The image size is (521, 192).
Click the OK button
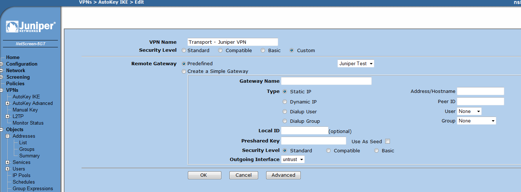[x=204, y=175]
